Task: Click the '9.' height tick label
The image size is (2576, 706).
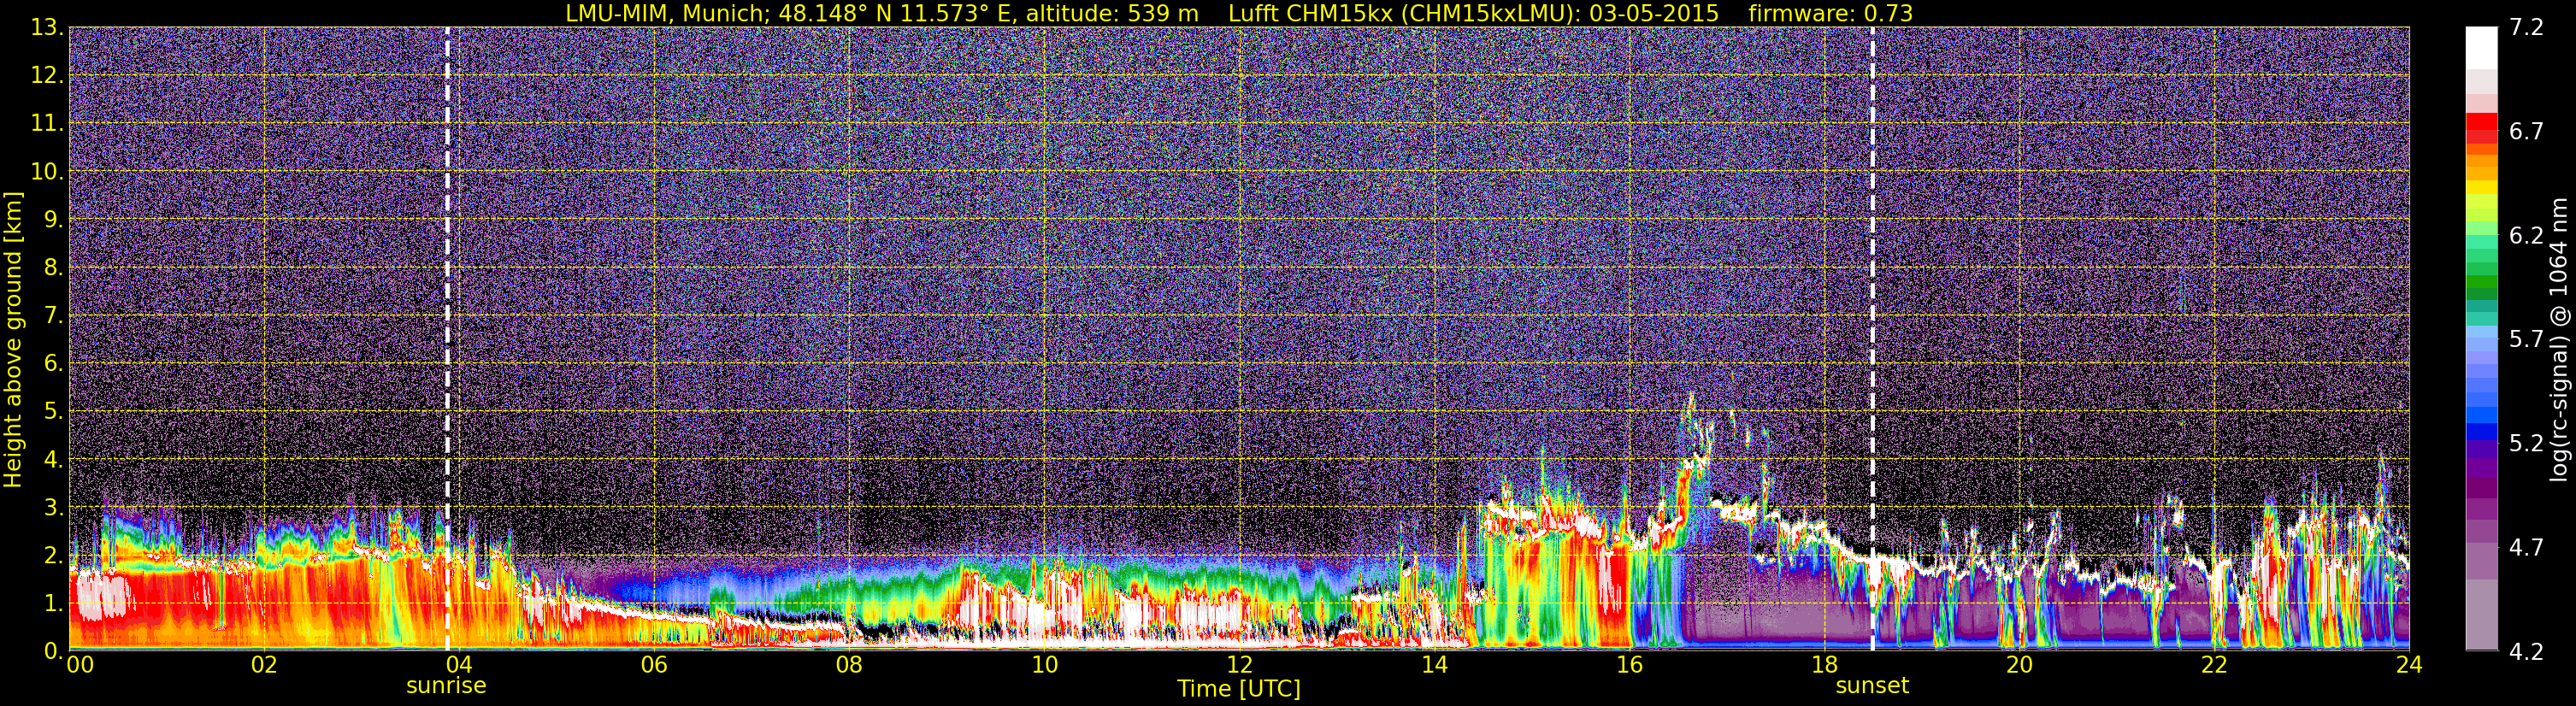Action: click(54, 219)
